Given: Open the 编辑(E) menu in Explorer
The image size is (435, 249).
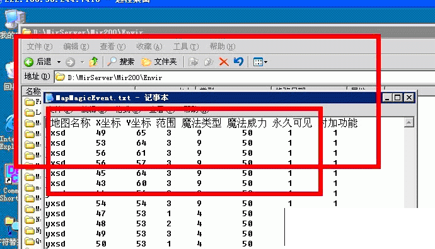Looking at the screenshot, I should coord(76,47).
